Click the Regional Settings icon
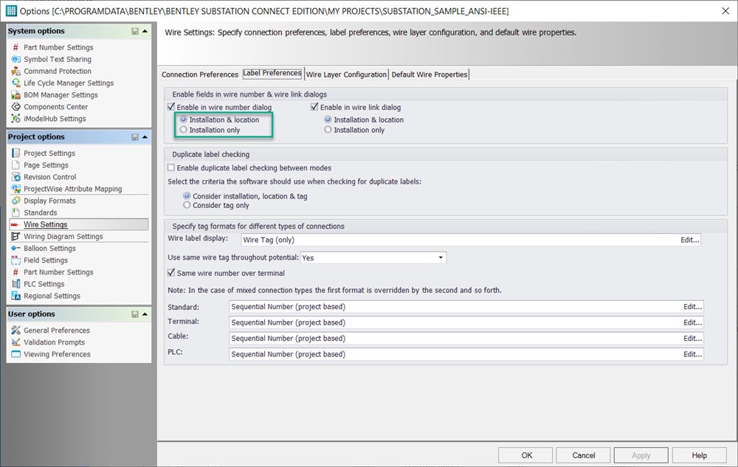The width and height of the screenshot is (738, 467). (x=15, y=296)
